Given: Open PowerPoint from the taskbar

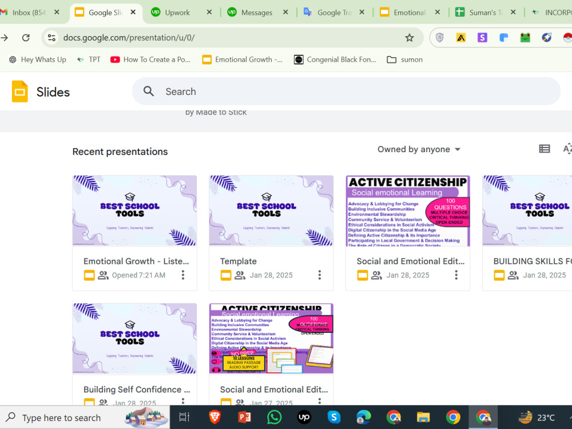Looking at the screenshot, I should tap(244, 417).
